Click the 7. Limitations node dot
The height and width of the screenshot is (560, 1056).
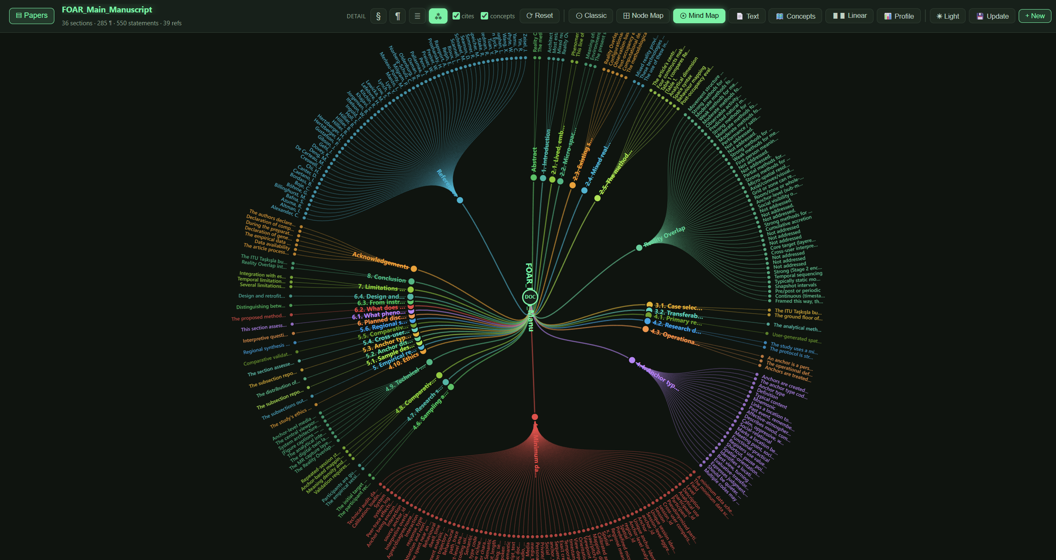411,290
